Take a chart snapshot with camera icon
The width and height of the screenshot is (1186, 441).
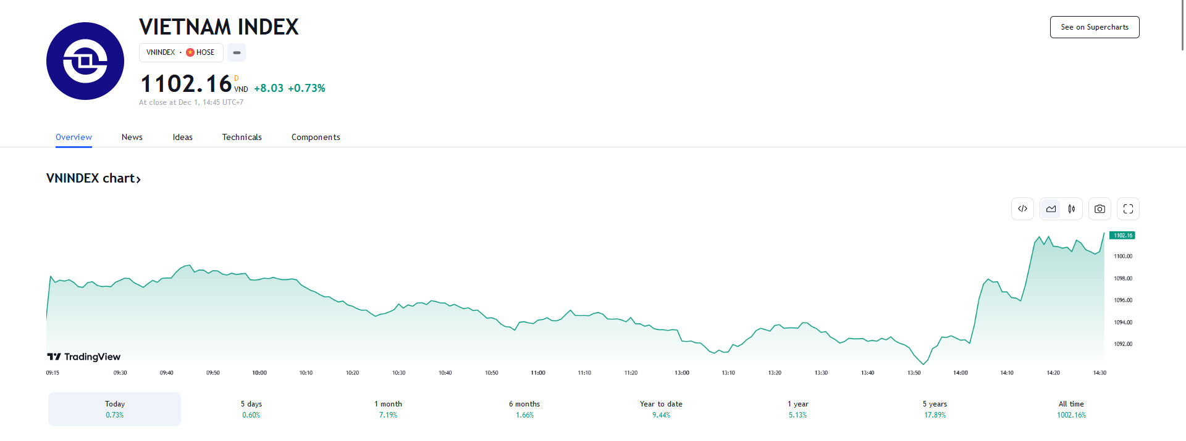click(x=1100, y=209)
